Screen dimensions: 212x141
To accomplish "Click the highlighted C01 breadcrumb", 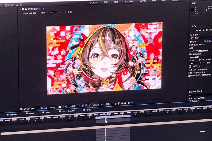I will point(52,13).
